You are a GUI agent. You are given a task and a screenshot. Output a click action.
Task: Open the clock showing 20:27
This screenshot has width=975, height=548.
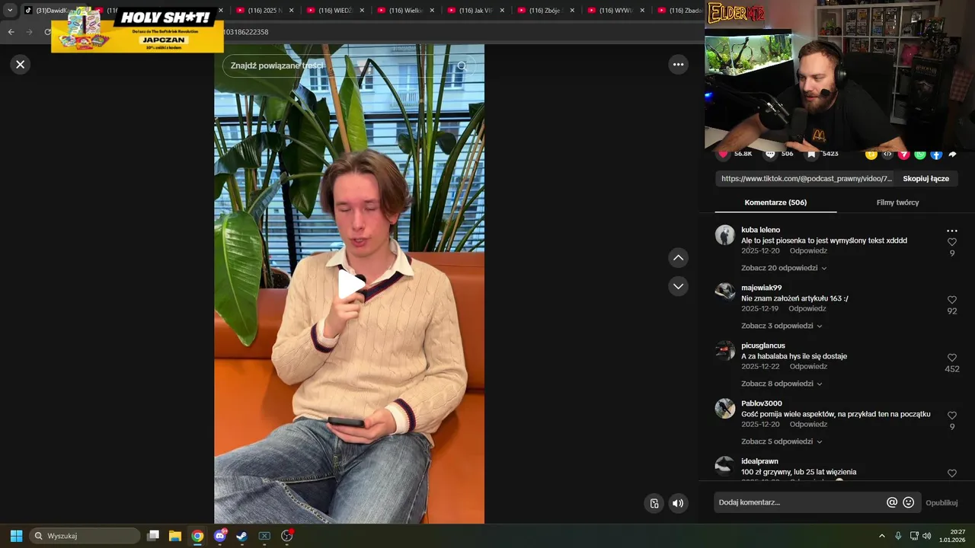952,536
